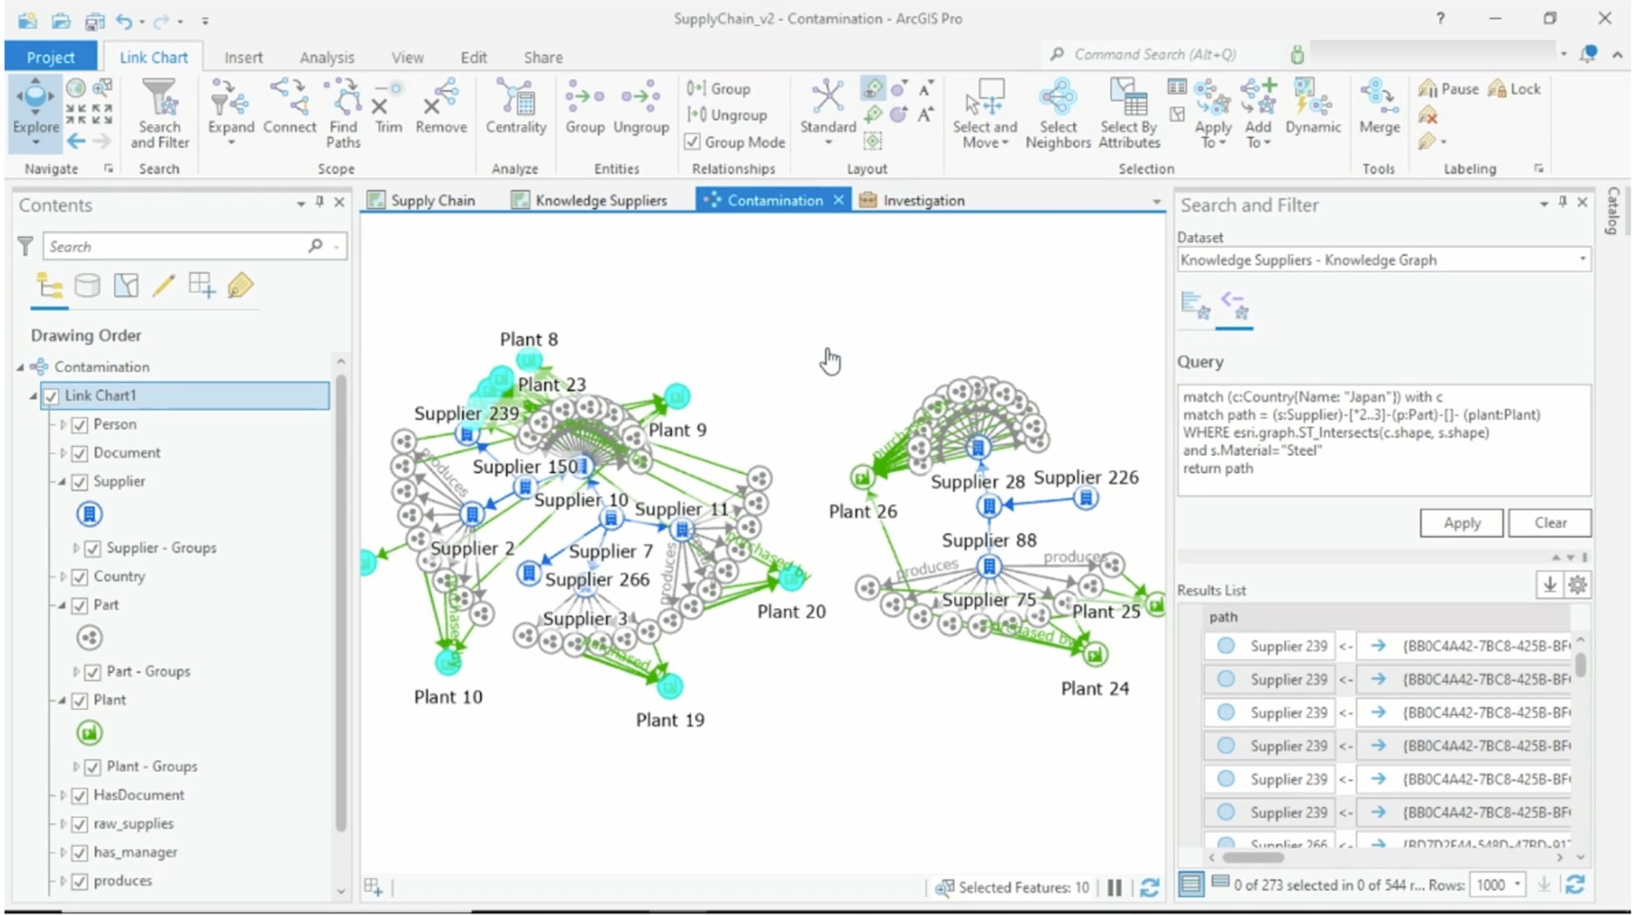This screenshot has height=915, width=1632.
Task: Click the Apply To selection tool
Action: 1213,113
